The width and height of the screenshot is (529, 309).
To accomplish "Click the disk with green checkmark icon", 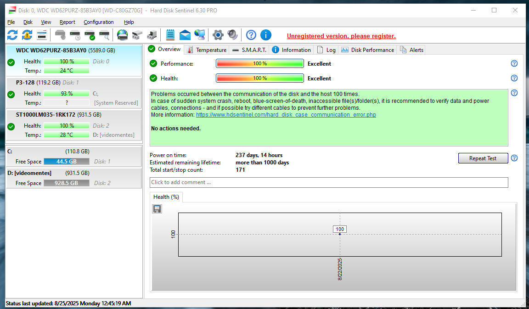I will click(90, 35).
